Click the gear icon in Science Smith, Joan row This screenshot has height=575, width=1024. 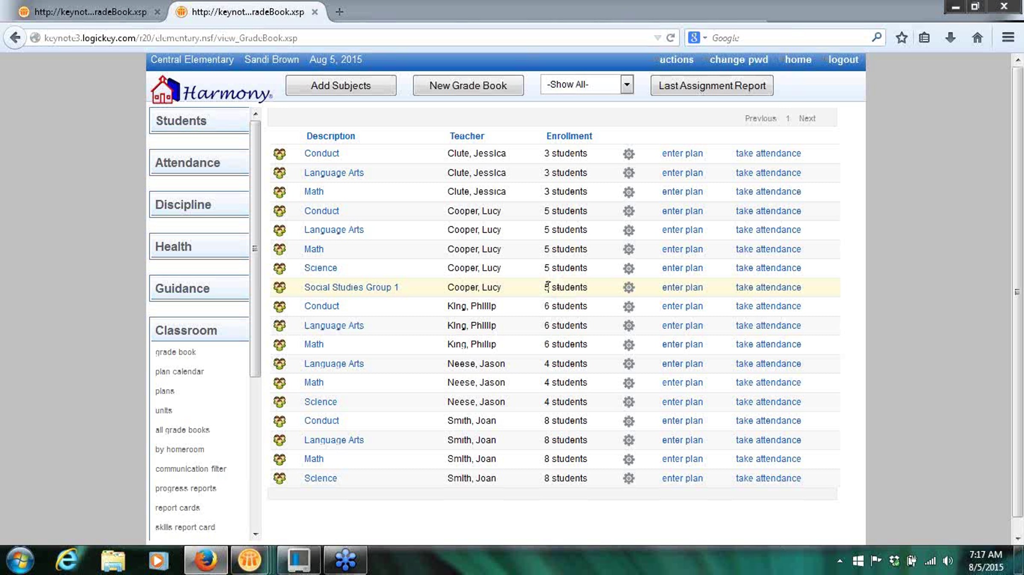(628, 478)
